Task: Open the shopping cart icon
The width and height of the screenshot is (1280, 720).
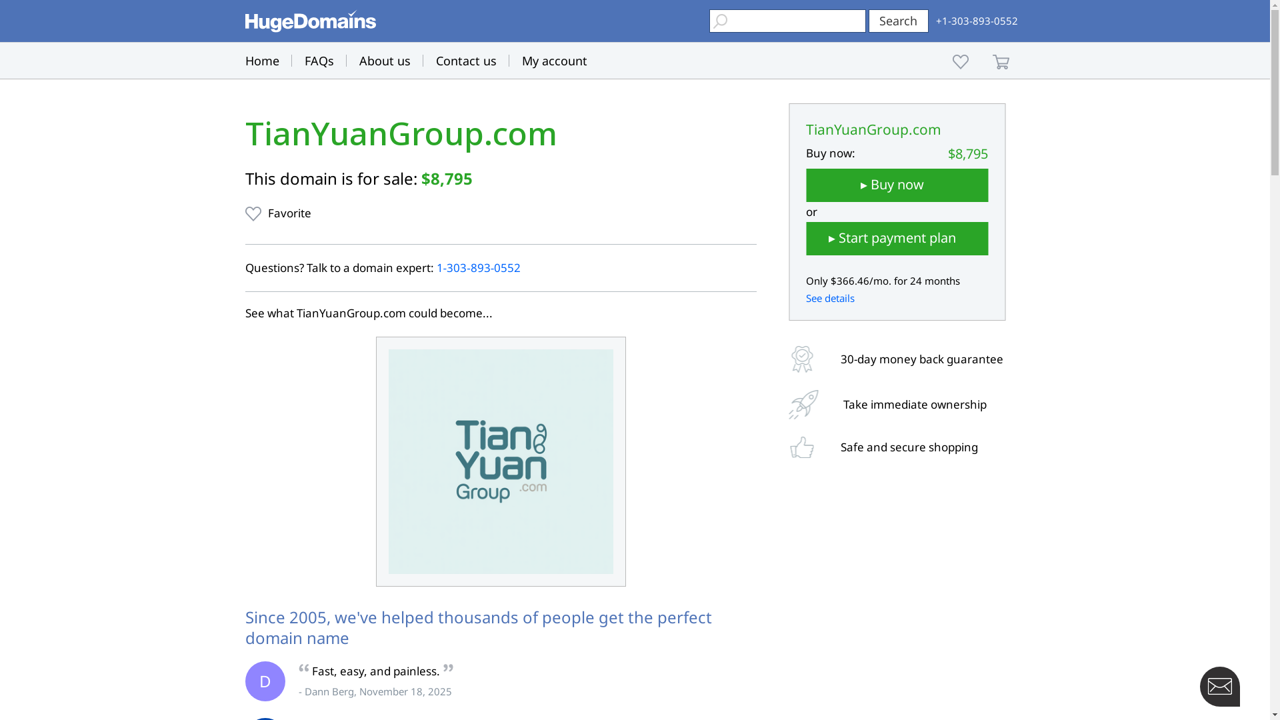Action: coord(1001,61)
